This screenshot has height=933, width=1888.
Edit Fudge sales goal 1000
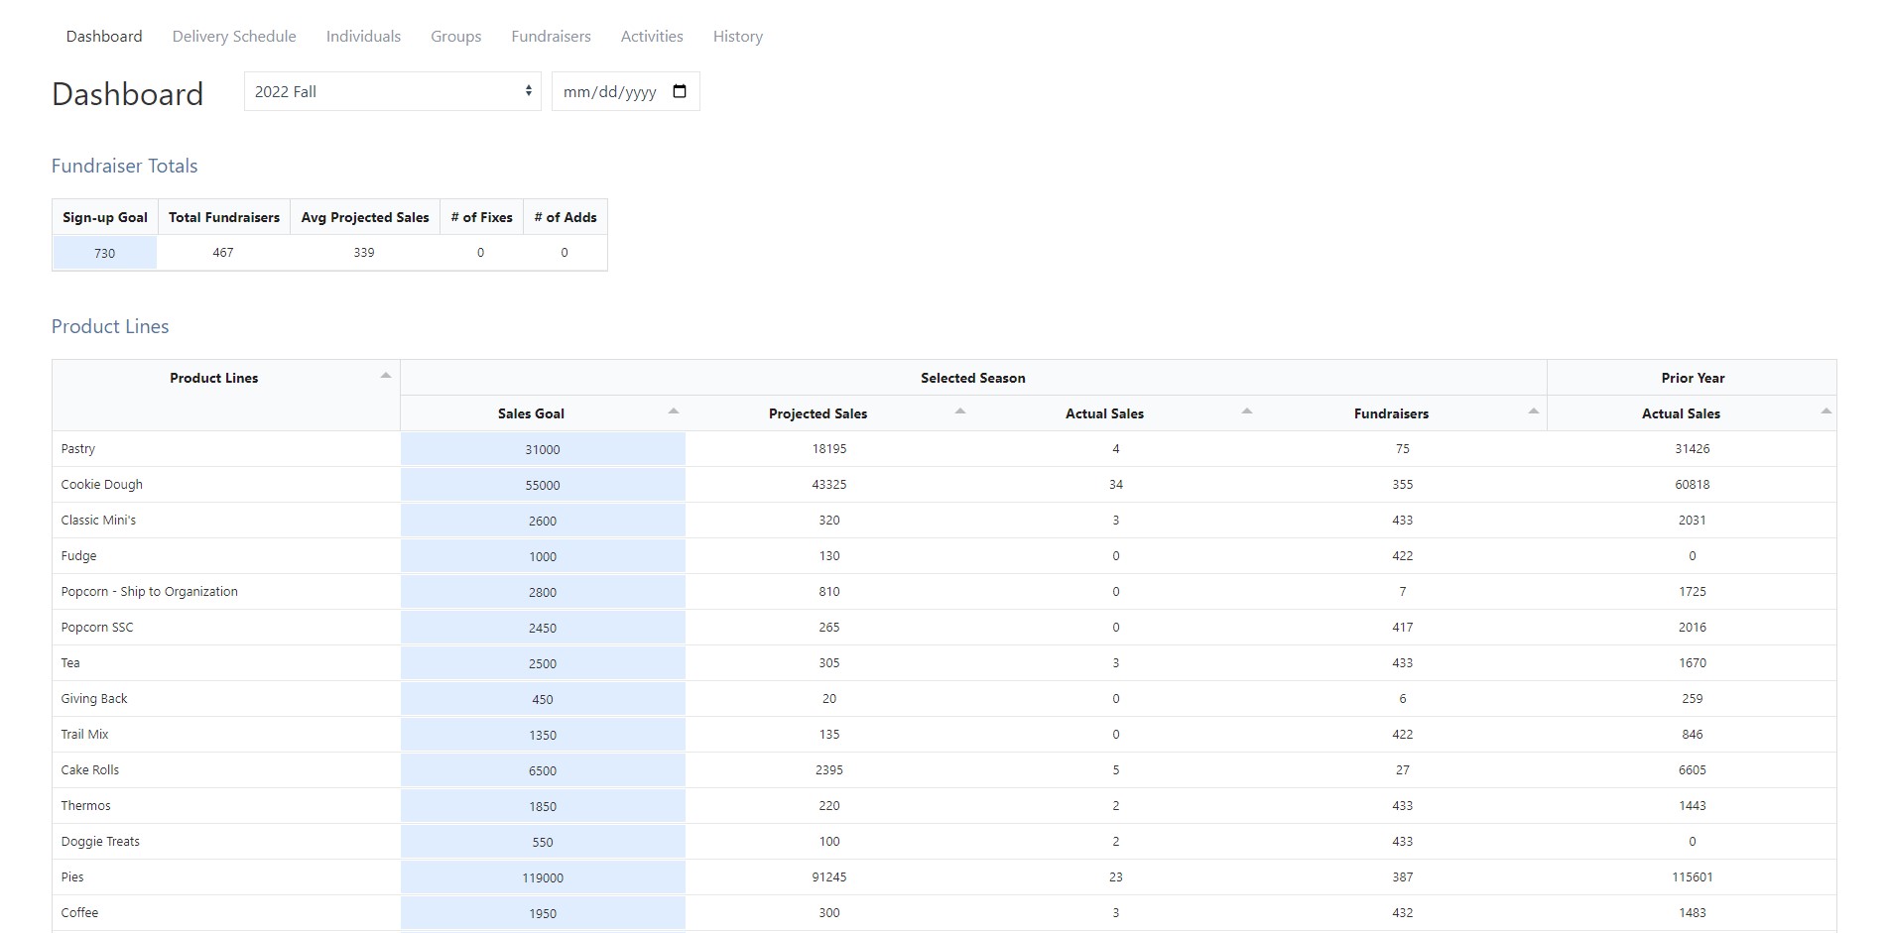pos(543,556)
